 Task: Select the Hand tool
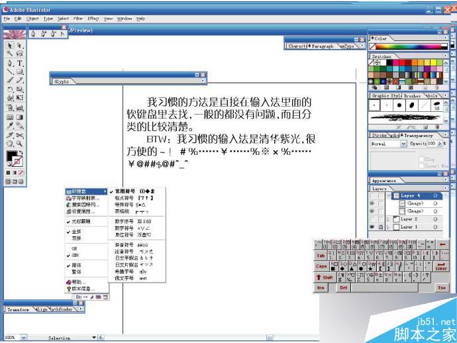coord(10,144)
